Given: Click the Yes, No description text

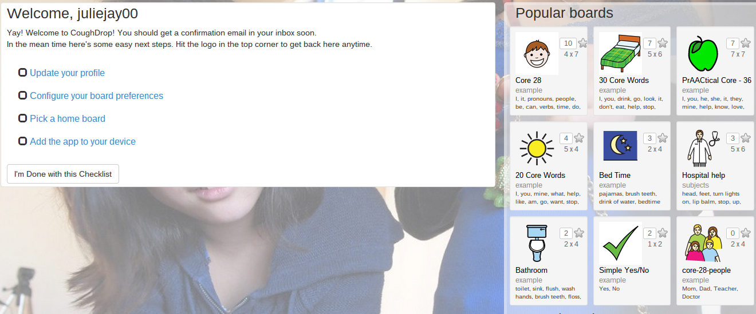Looking at the screenshot, I should [x=609, y=289].
